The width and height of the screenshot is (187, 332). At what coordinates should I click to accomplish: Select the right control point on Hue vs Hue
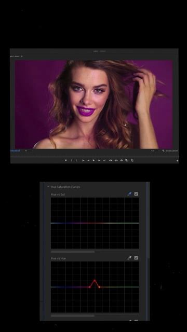99,287
